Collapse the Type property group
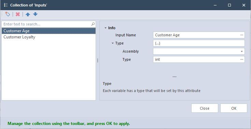The width and height of the screenshot is (251, 129). coord(113,43)
